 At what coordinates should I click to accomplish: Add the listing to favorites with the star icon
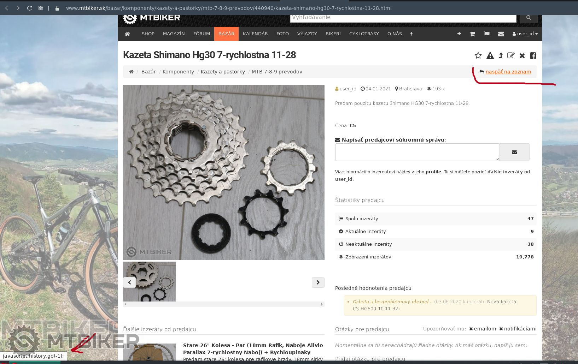coord(478,55)
